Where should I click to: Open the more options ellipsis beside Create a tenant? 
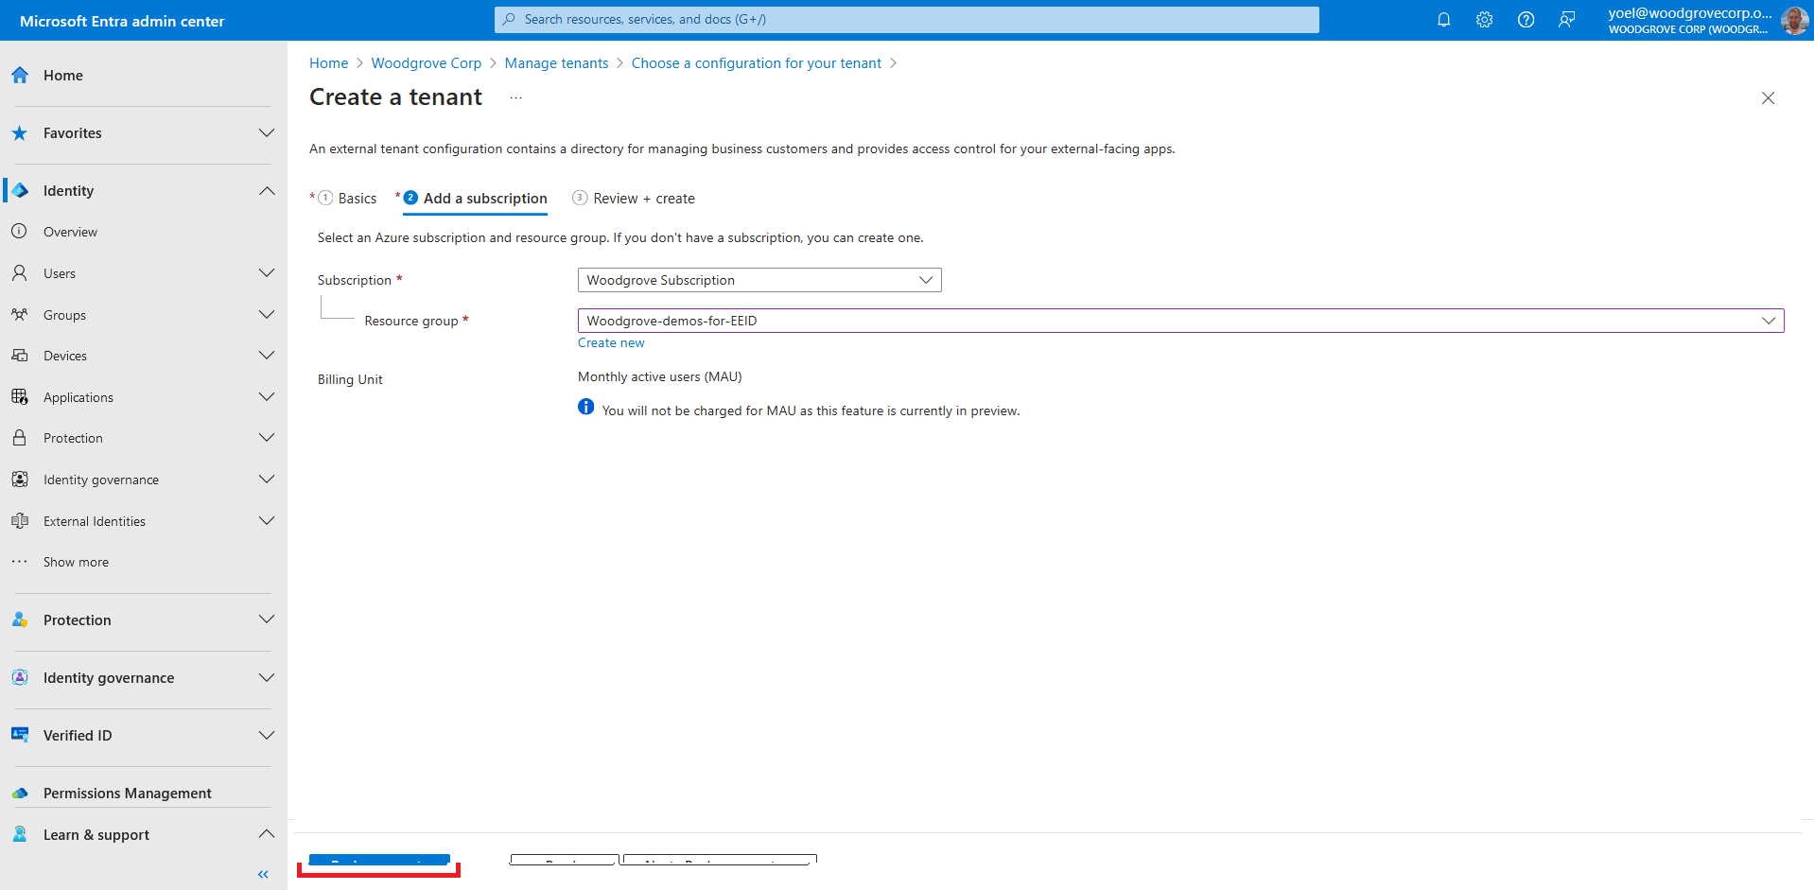coord(515,97)
